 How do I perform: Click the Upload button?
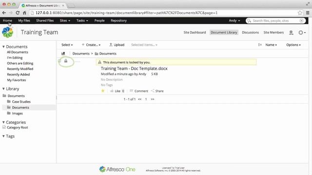click(x=117, y=45)
